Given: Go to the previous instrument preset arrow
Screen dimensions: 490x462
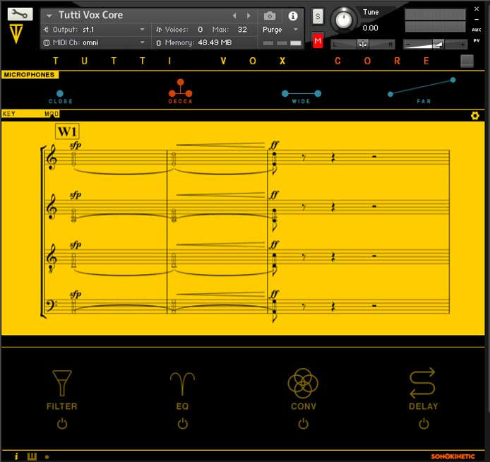Looking at the screenshot, I should (x=234, y=16).
